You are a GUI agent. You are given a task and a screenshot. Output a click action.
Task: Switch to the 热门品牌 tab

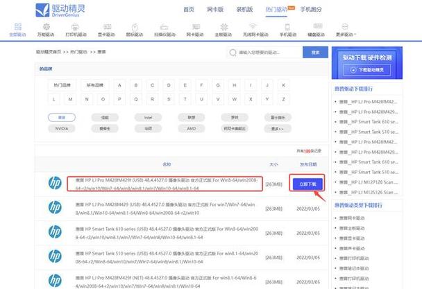tap(62, 85)
